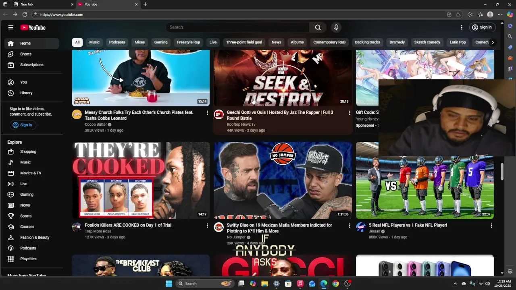This screenshot has width=516, height=290.
Task: Open options menu for Messy Church Folks video
Action: tap(207, 113)
